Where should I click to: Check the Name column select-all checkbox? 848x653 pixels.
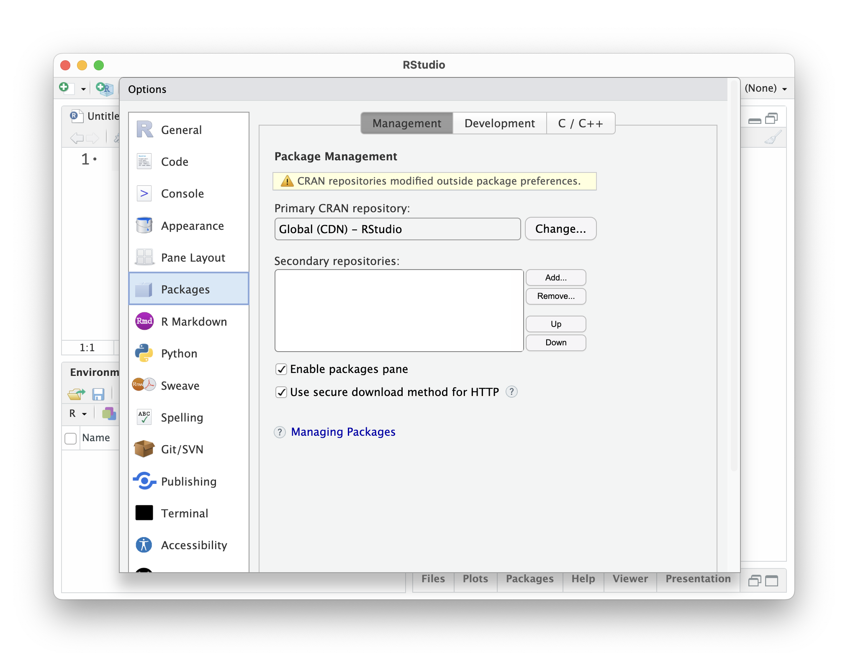tap(71, 438)
